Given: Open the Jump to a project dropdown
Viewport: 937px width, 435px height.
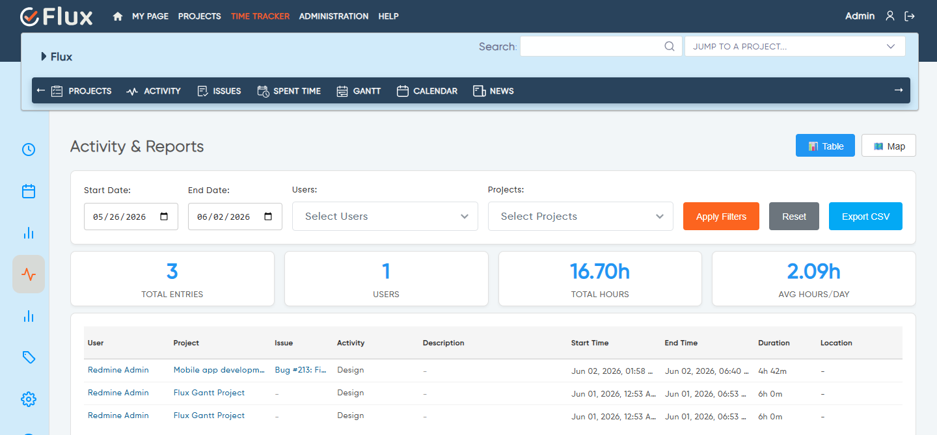Looking at the screenshot, I should [x=794, y=46].
